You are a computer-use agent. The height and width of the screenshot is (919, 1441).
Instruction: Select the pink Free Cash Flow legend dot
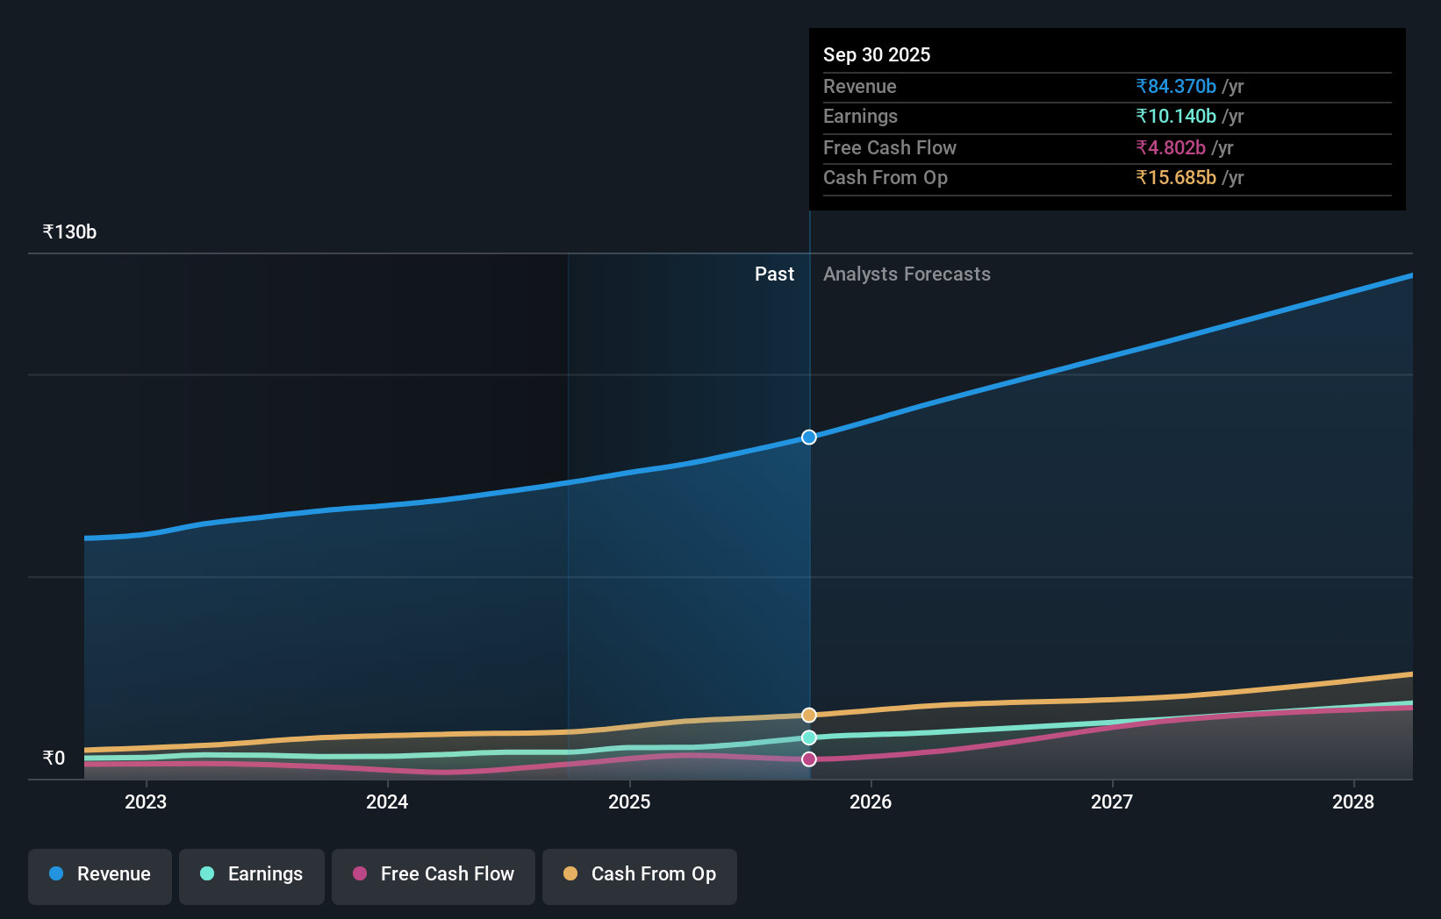(359, 873)
